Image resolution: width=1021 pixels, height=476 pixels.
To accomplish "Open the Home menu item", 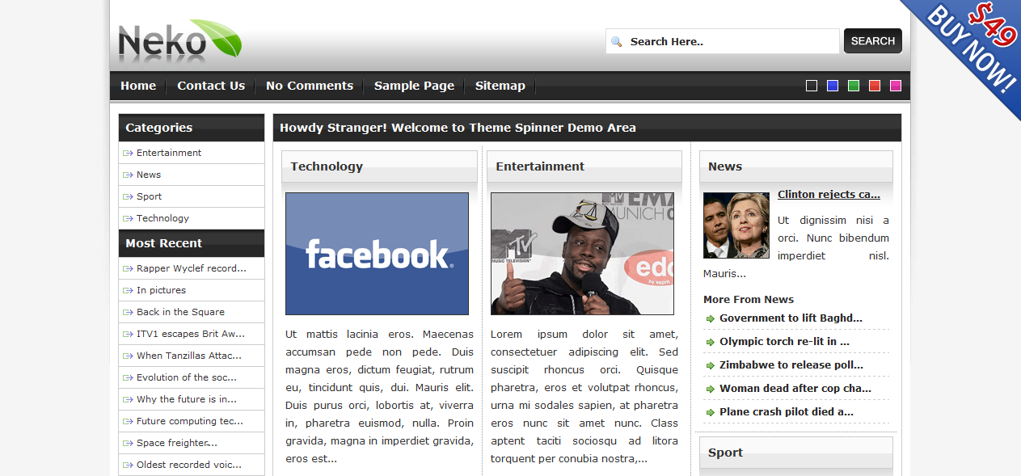I will [x=138, y=86].
